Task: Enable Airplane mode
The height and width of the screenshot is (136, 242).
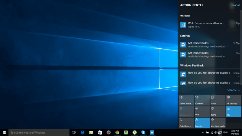Action: pos(218,123)
